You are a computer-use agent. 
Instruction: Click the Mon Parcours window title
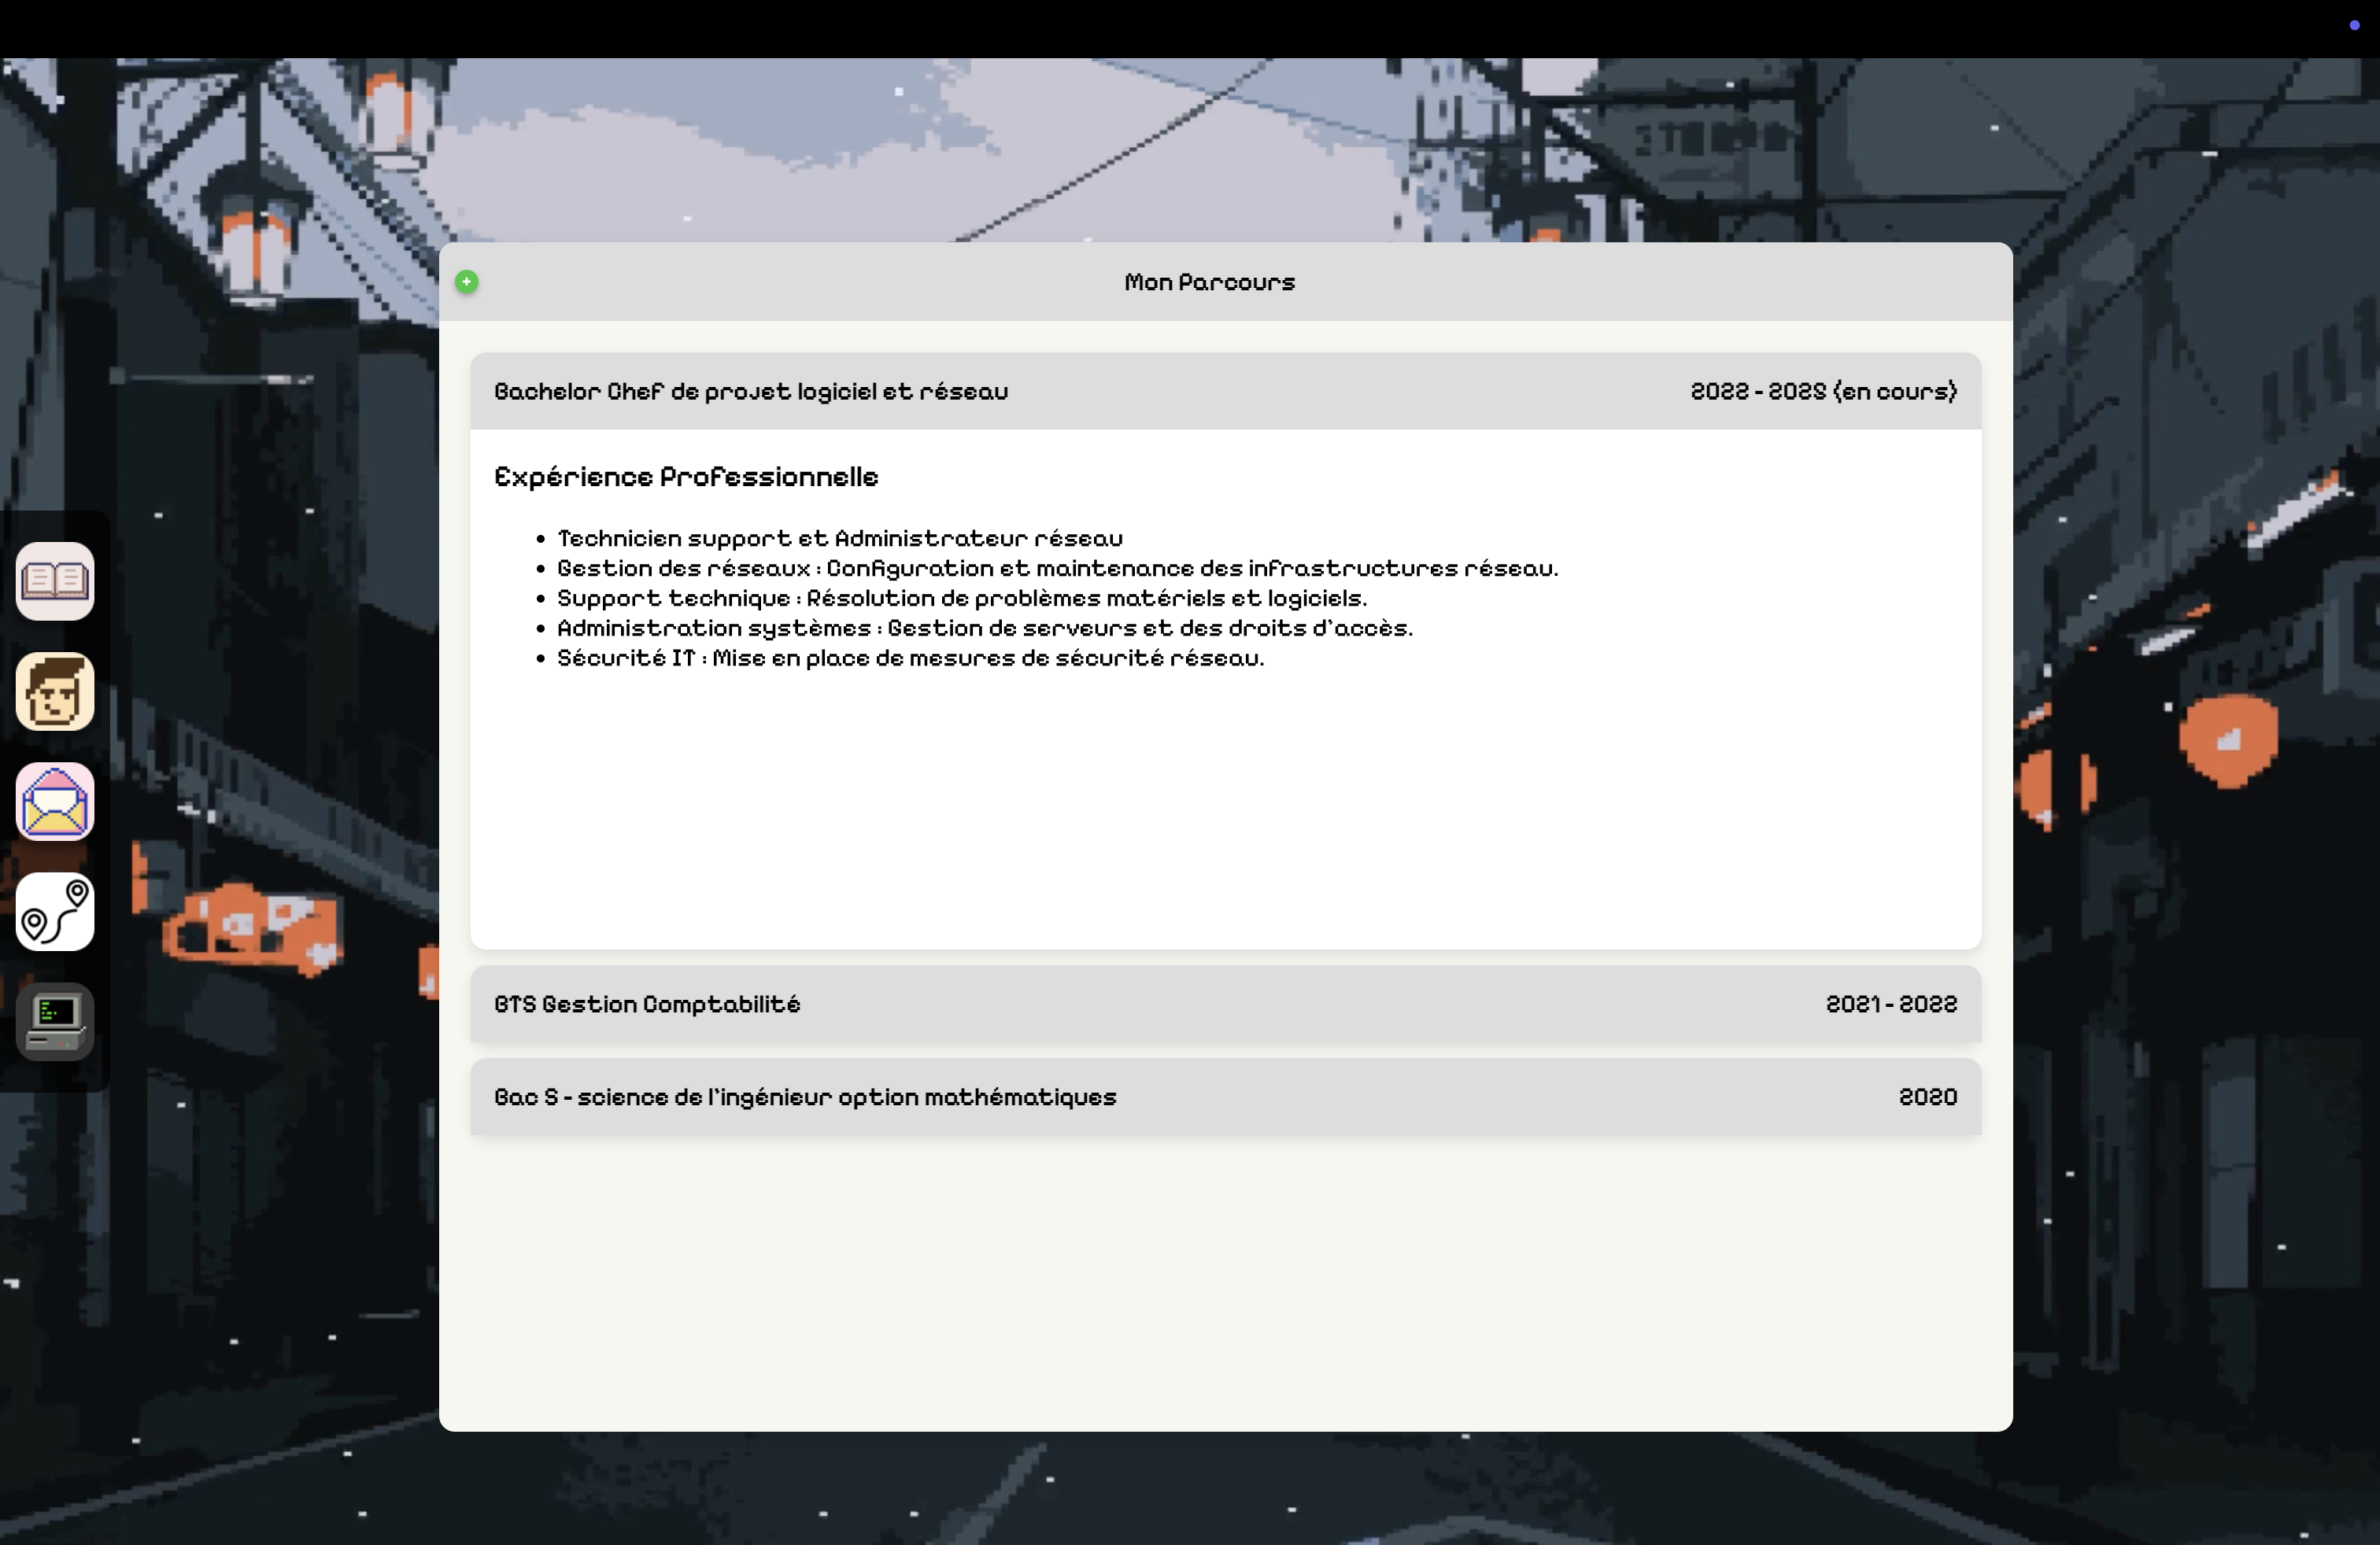point(1209,282)
